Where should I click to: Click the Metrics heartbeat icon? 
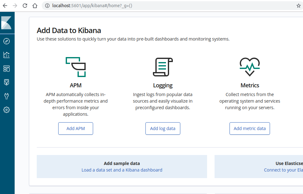point(250,67)
